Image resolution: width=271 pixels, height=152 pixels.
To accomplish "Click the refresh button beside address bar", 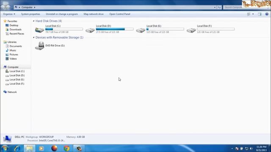I will [x=219, y=8].
